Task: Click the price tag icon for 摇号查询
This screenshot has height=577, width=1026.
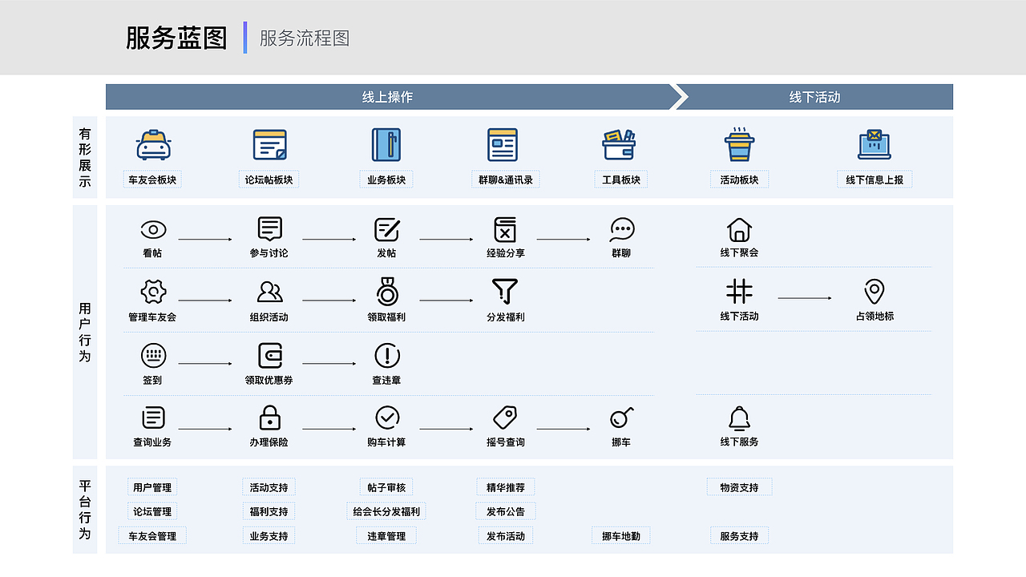Action: [x=505, y=418]
